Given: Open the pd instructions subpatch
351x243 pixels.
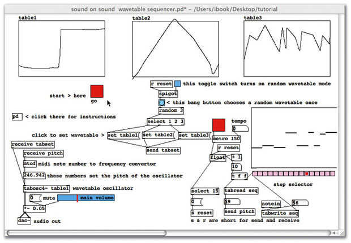Looking at the screenshot, I should pos(17,116).
